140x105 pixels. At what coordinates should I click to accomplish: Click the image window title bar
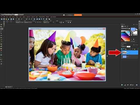(67, 29)
